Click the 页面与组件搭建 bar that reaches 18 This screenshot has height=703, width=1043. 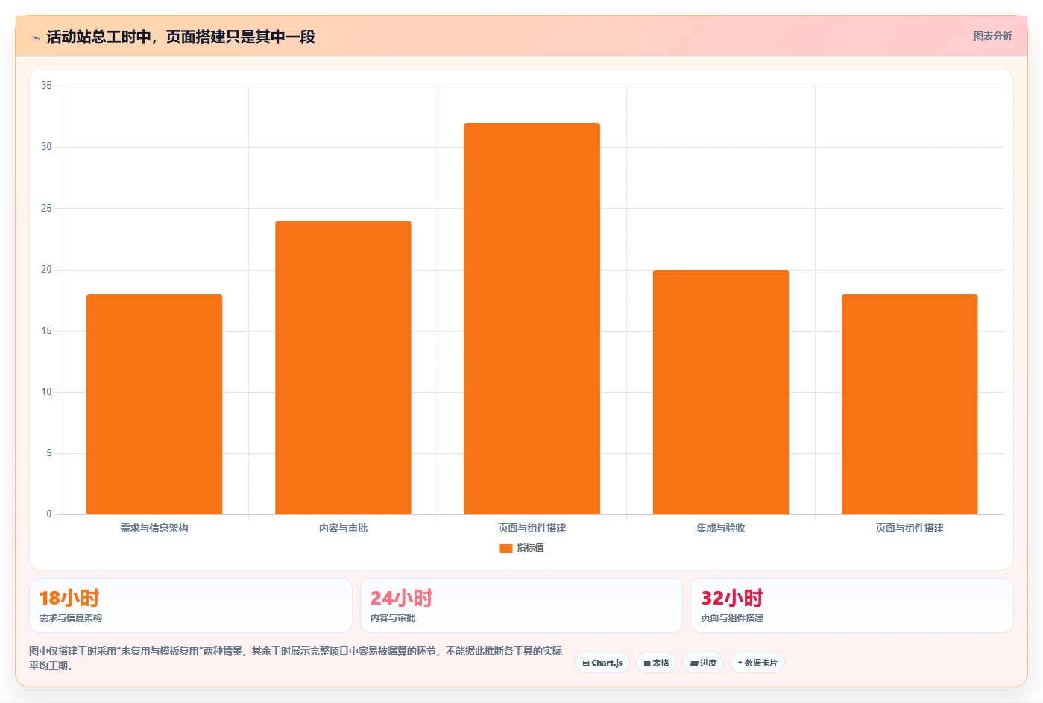[910, 404]
